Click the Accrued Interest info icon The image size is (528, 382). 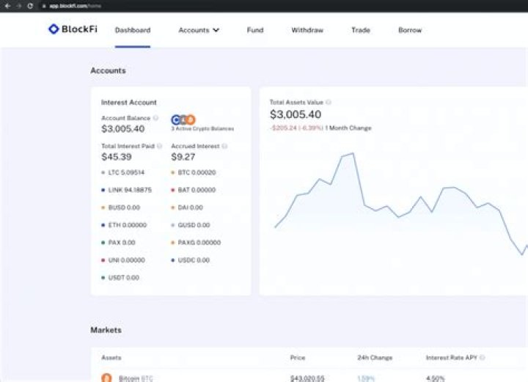(x=224, y=146)
